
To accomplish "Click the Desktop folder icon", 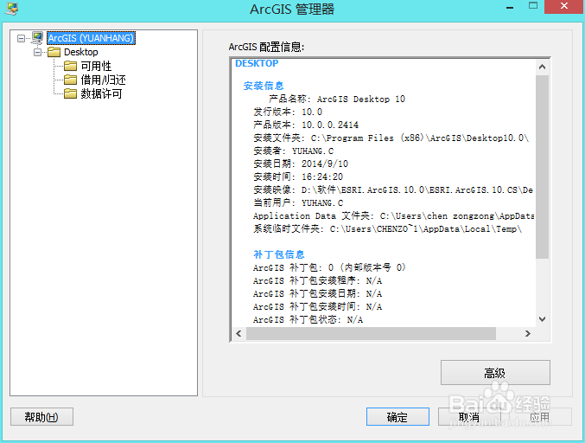I will [x=54, y=52].
